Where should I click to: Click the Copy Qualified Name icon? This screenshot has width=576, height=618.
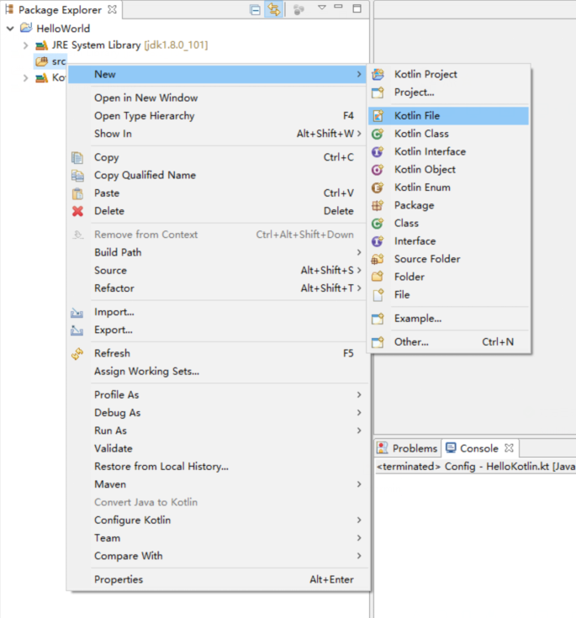77,176
